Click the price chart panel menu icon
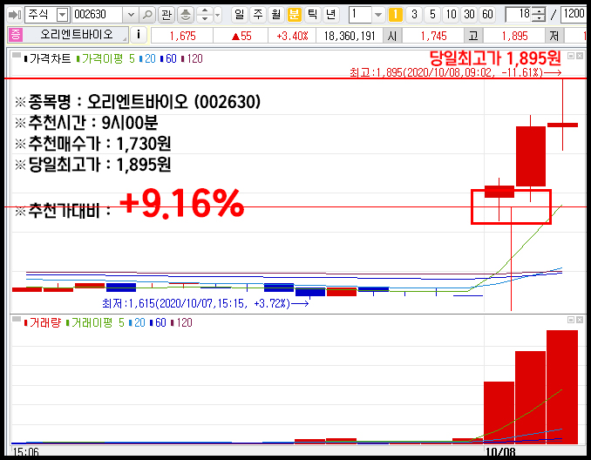This screenshot has width=591, height=460. click(x=17, y=56)
